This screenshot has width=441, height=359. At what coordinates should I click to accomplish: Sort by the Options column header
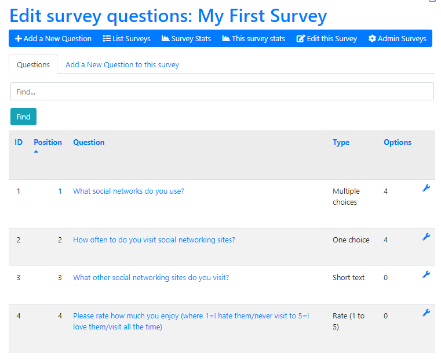click(398, 142)
